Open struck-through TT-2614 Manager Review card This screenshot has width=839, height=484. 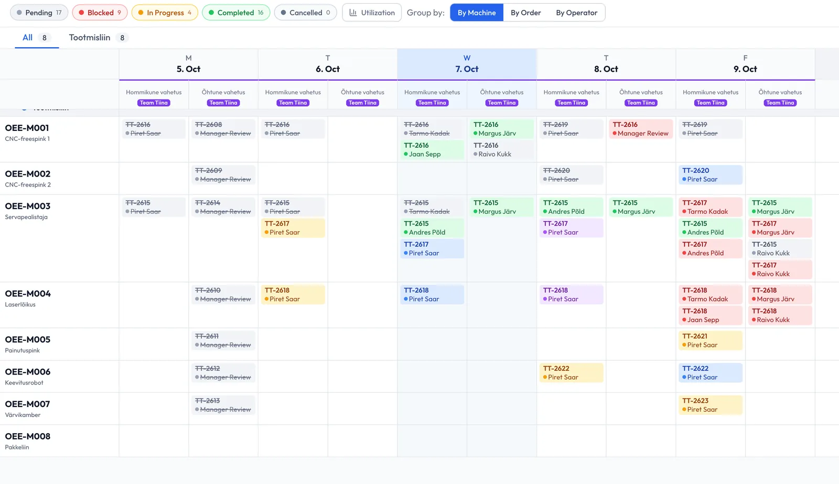(223, 207)
